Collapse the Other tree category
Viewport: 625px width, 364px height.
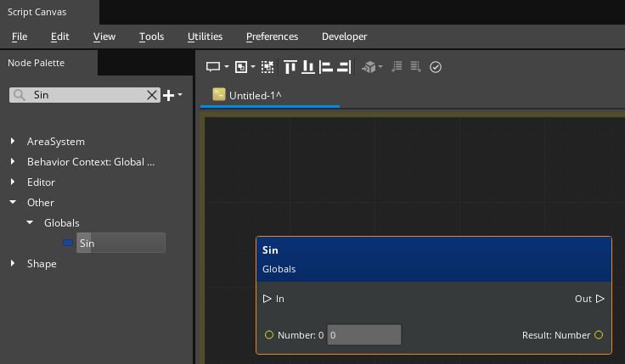[13, 203]
